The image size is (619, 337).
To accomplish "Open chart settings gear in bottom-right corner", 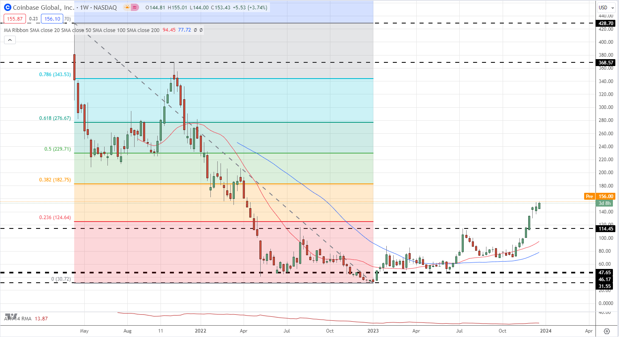I will [607, 331].
